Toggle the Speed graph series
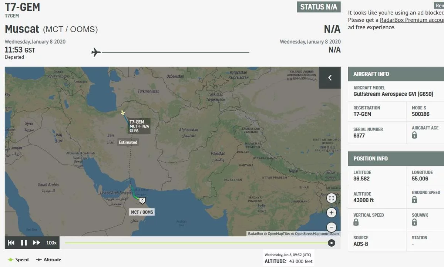The image size is (444, 267). pyautogui.click(x=18, y=260)
